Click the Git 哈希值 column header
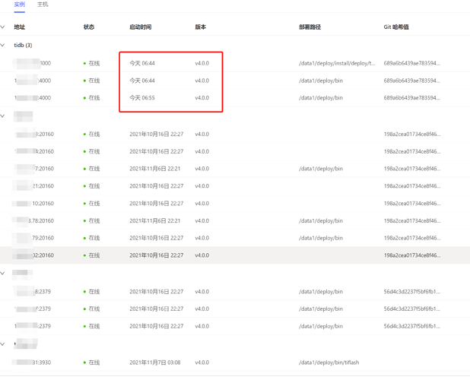This screenshot has height=380, width=470. click(396, 27)
